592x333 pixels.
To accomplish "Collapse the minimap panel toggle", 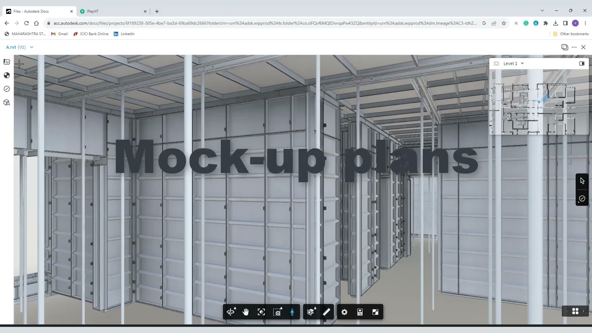I will (x=582, y=63).
